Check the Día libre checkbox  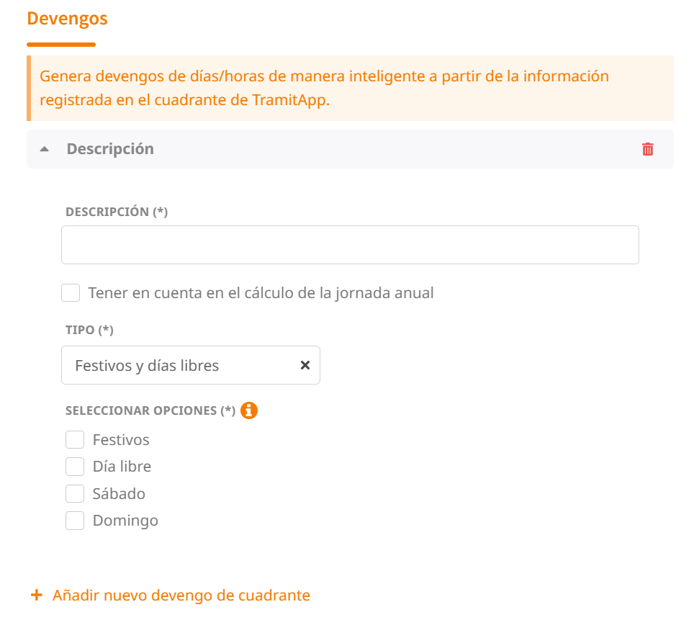click(x=75, y=467)
